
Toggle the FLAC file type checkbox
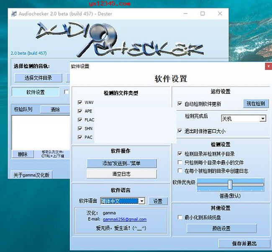point(80,120)
